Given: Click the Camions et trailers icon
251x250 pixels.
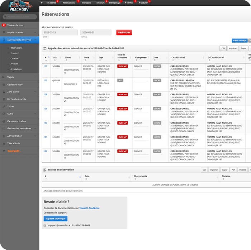Looking at the screenshot, I should pyautogui.click(x=4, y=121).
